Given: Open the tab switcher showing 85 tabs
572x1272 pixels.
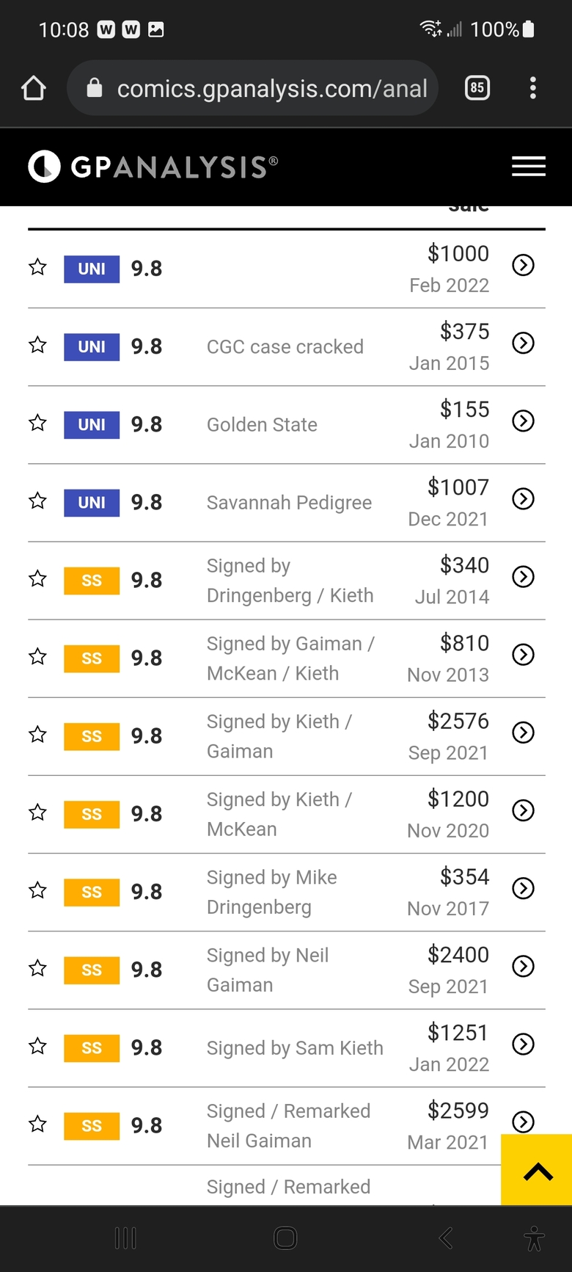Looking at the screenshot, I should tap(477, 88).
